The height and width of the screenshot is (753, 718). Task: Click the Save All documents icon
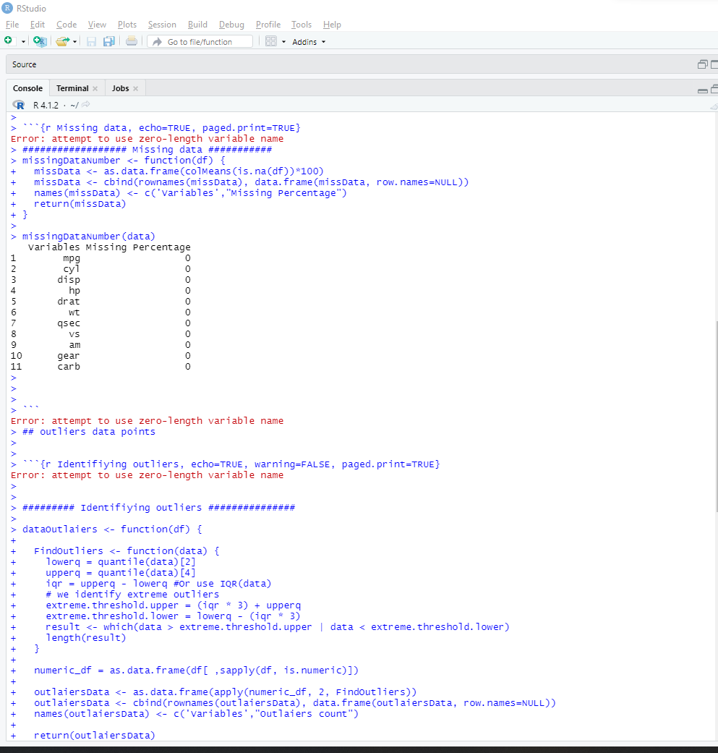coord(108,41)
